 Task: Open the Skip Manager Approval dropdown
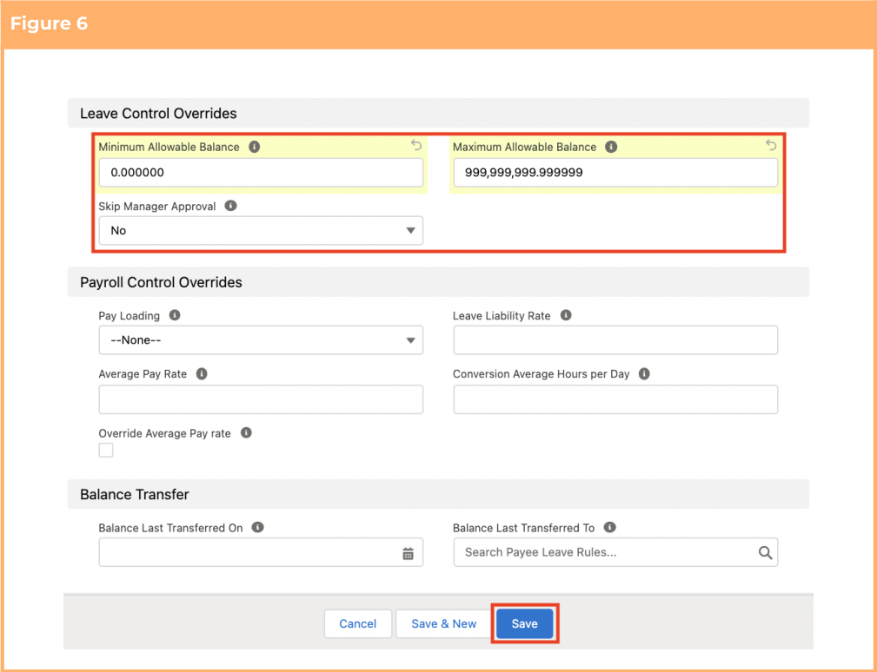pyautogui.click(x=262, y=231)
